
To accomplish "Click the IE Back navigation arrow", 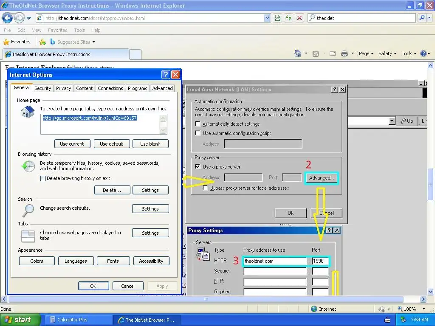I will point(8,18).
